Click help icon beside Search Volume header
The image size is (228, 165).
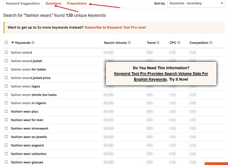pos(129,43)
